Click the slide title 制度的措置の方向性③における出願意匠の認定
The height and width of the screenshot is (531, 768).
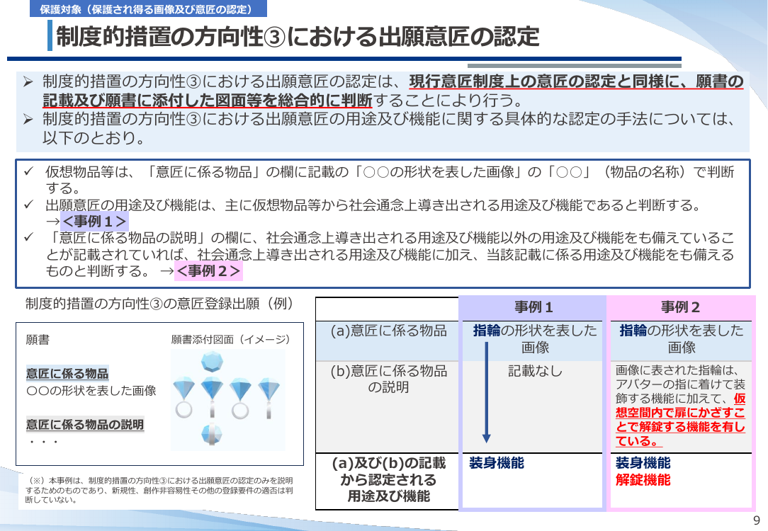click(298, 37)
